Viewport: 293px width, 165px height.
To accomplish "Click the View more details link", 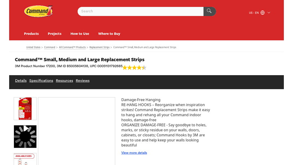I will tap(134, 153).
